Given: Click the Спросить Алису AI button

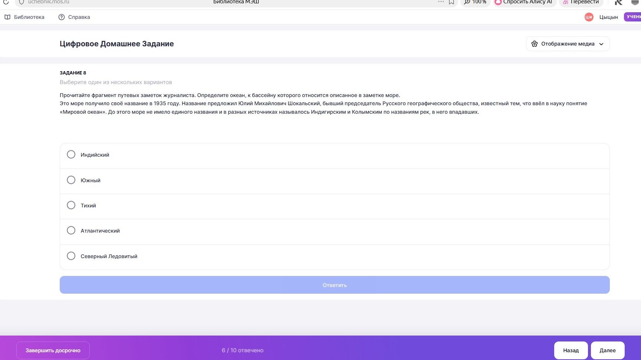Looking at the screenshot, I should 525,2.
